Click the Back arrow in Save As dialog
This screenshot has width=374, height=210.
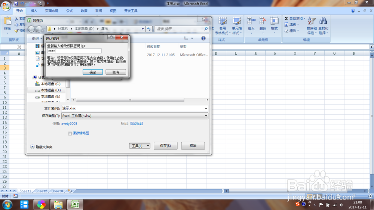tap(31, 29)
